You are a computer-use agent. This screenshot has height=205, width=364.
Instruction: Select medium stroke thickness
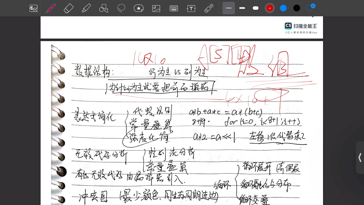242,8
